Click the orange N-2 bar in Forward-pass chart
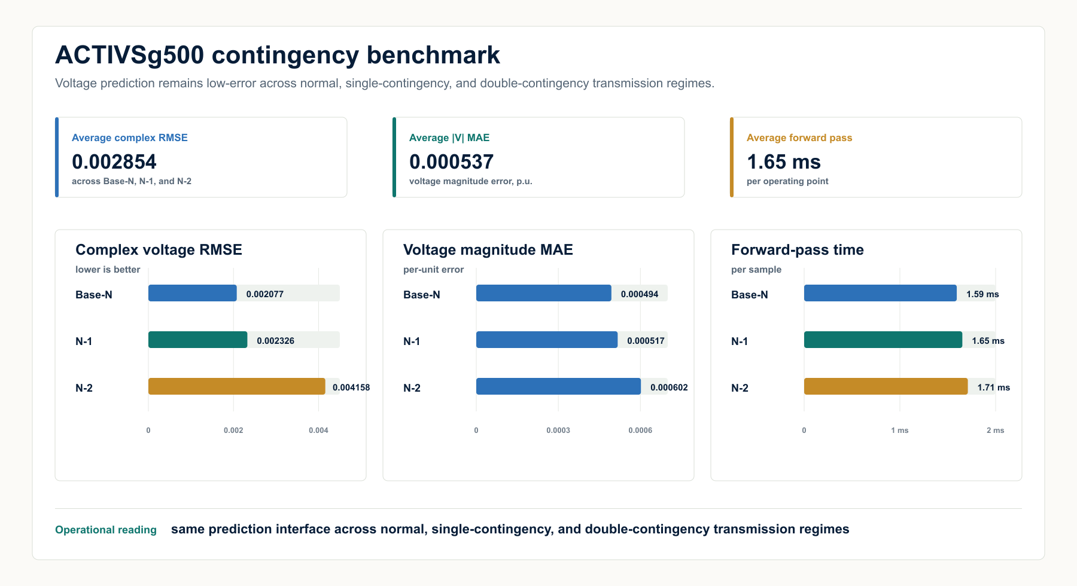This screenshot has height=586, width=1077. click(886, 386)
